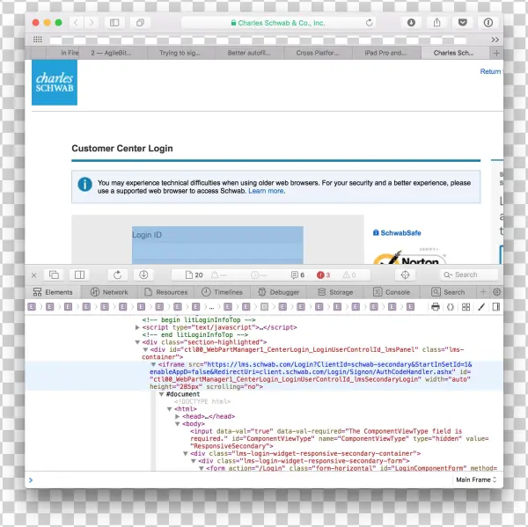Viewport: 528px width, 527px height.
Task: Click the inspector toolbar search field
Action: coord(469,274)
